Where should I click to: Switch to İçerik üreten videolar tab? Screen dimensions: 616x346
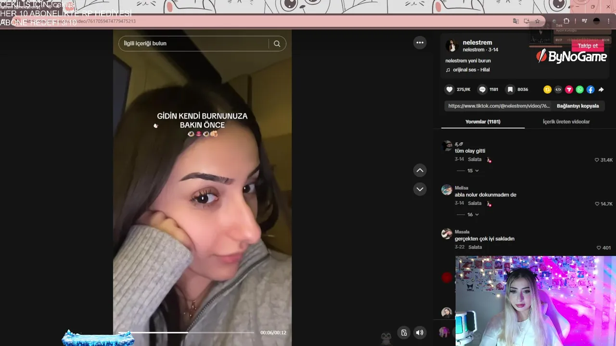point(566,122)
